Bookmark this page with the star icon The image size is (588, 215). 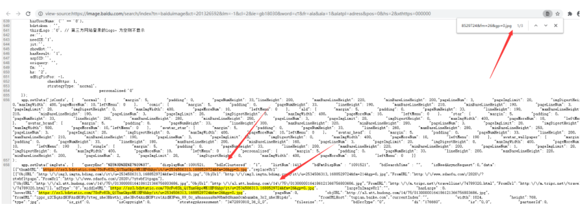coord(558,13)
